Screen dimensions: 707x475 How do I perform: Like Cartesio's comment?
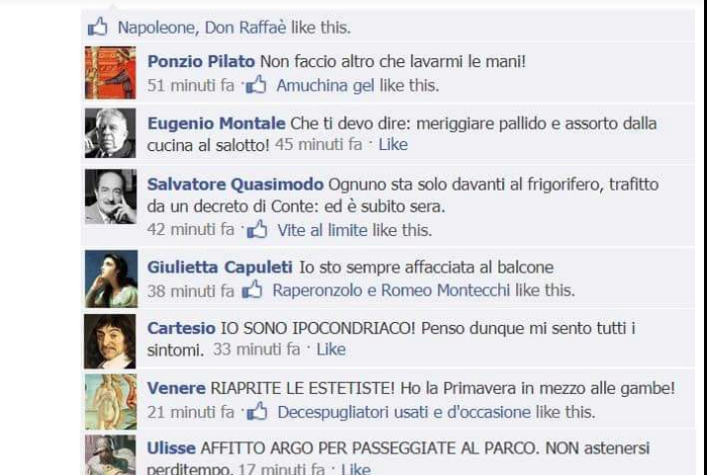click(x=331, y=350)
